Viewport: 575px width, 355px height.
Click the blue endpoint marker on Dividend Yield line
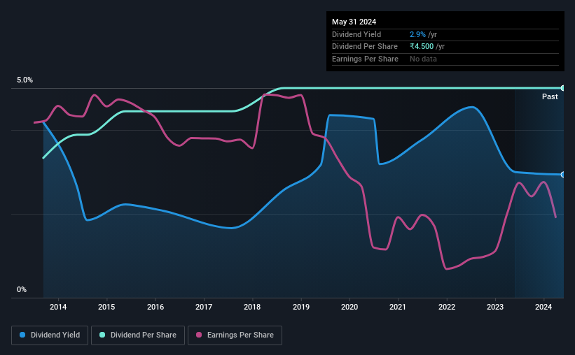point(563,175)
